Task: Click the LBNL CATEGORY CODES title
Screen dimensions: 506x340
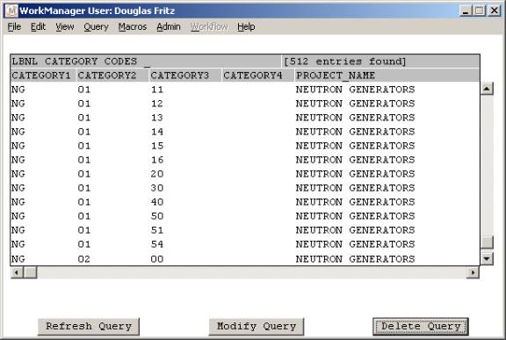Action: 75,61
